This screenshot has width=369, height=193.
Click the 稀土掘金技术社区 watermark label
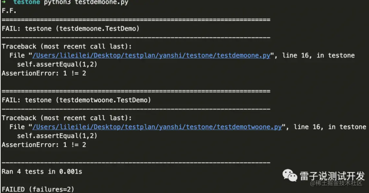(x=336, y=183)
